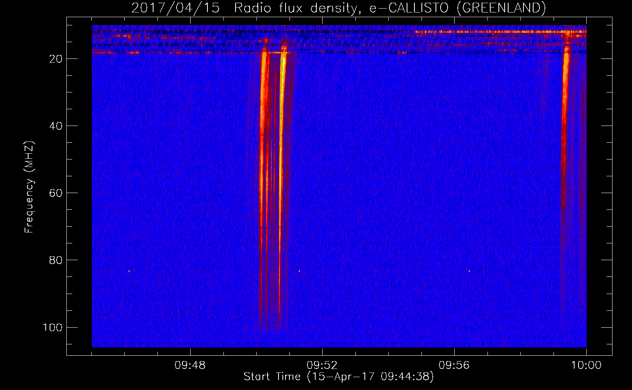Click the 20 frequency tick label

tap(56, 59)
